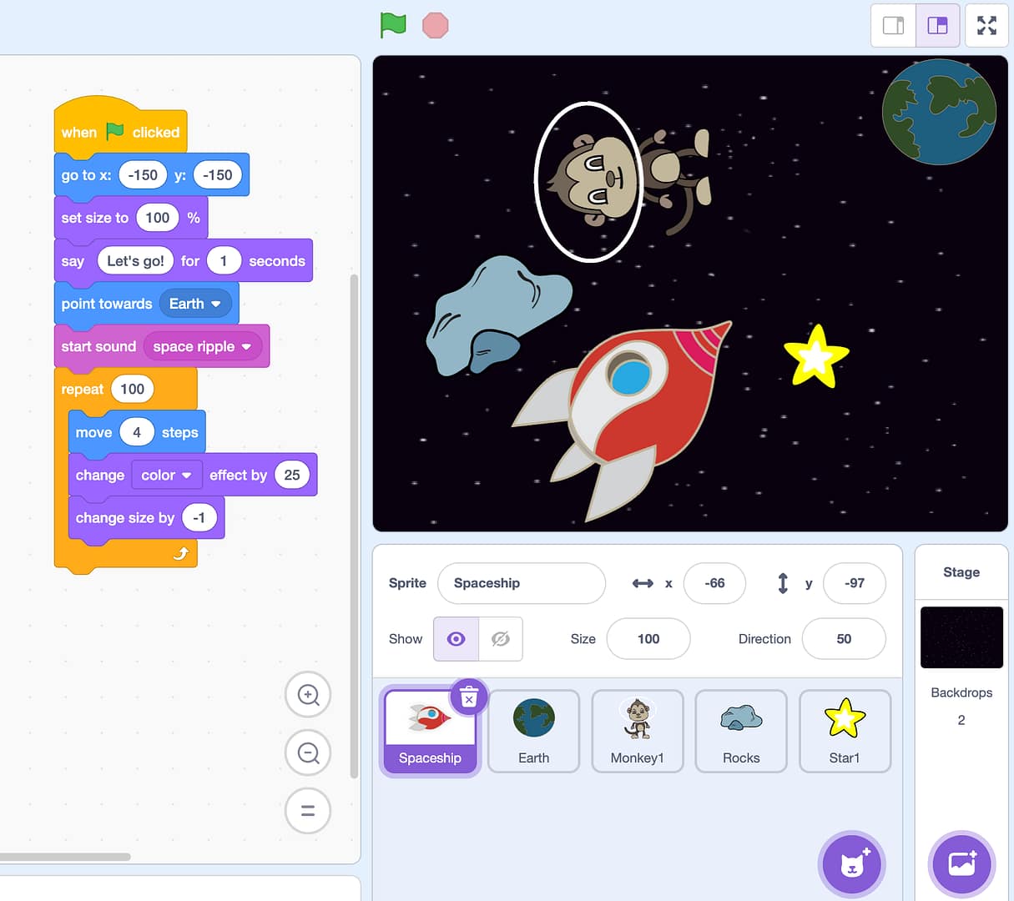Select the Earth sprite

coord(534,732)
